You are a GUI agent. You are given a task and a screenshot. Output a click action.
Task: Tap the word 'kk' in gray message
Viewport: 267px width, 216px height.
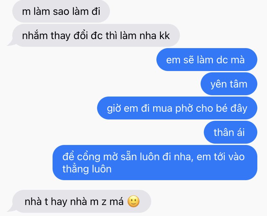[x=164, y=36]
